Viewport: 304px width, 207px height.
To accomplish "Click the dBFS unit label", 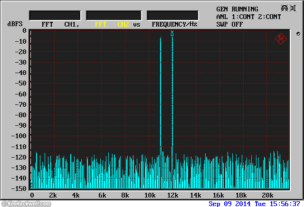I will click(x=15, y=24).
